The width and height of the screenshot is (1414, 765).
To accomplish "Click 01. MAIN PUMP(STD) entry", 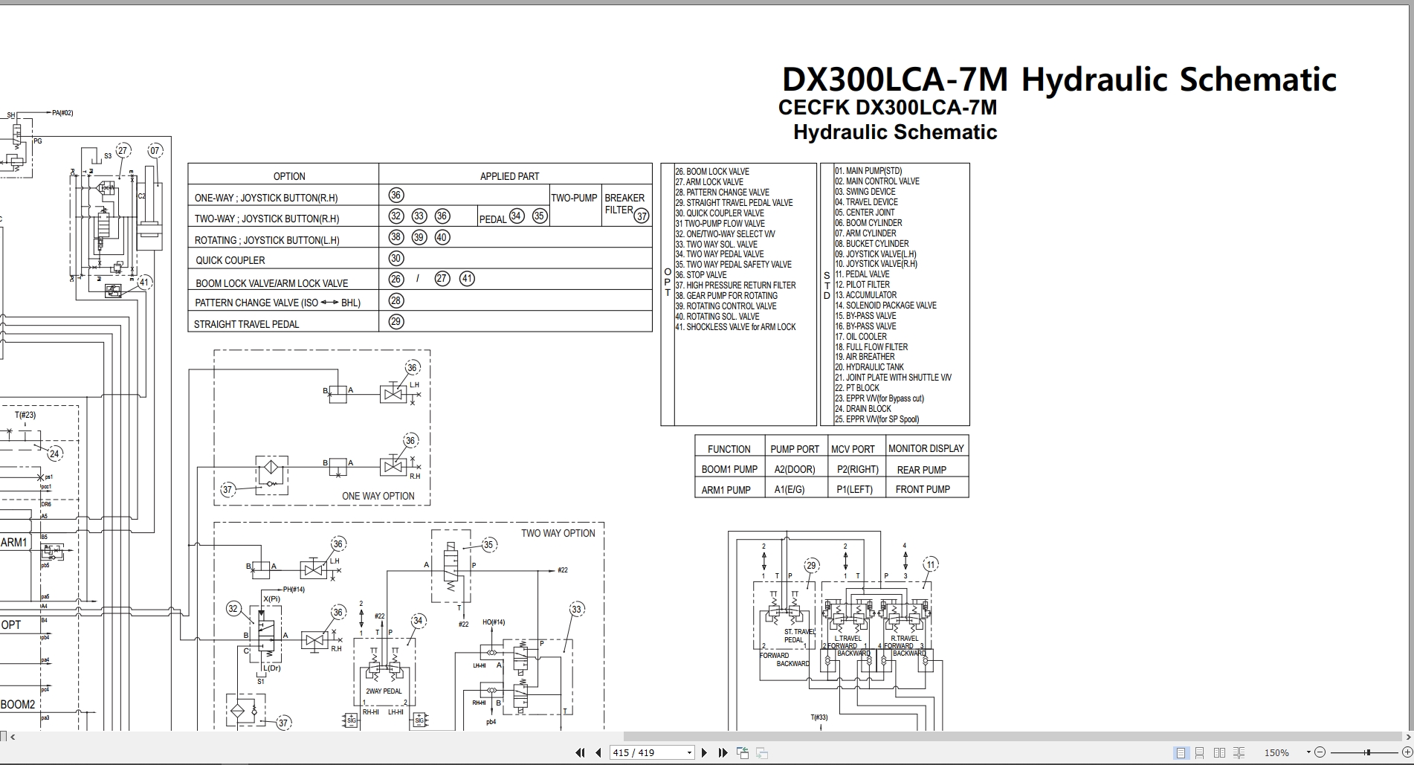I will coord(868,170).
